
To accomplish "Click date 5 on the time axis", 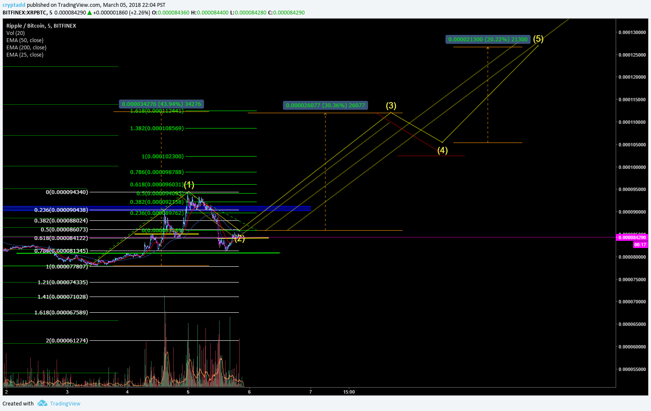I will pyautogui.click(x=188, y=392).
